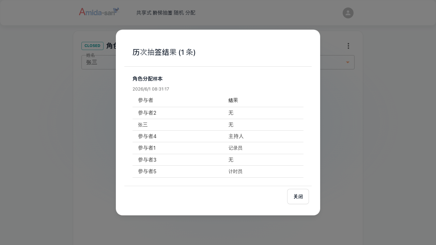
Task: Click the 关闭 button in the dialog
Action: coord(298,197)
